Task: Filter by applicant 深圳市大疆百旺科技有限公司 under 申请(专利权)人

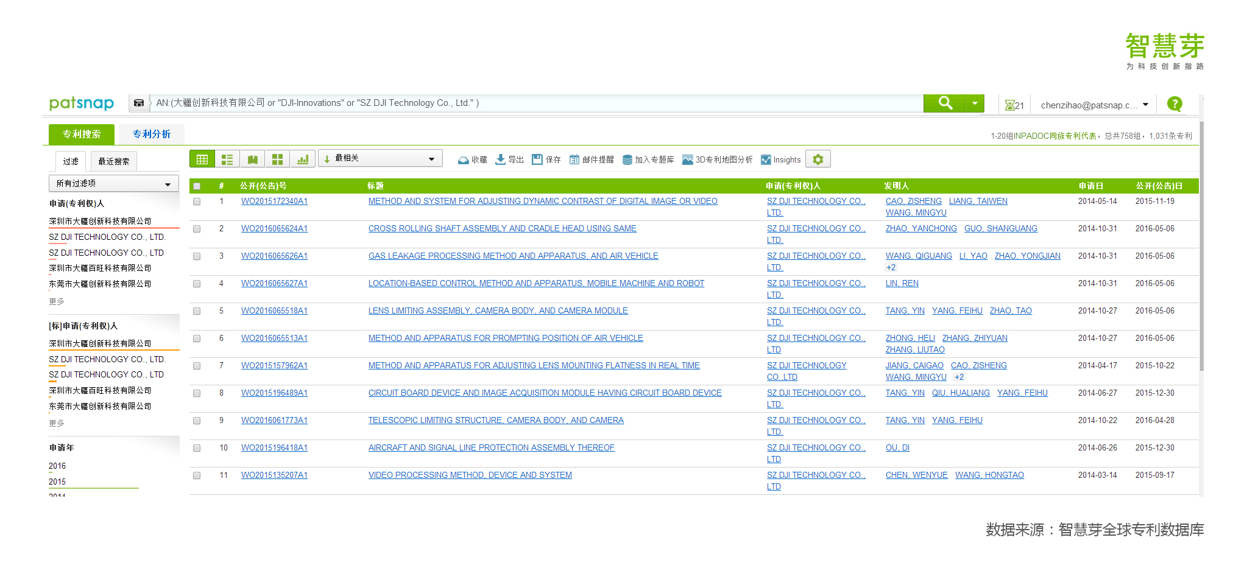Action: [x=100, y=268]
